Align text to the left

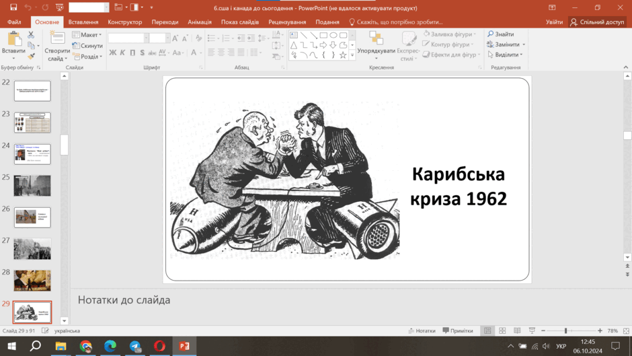pos(211,52)
